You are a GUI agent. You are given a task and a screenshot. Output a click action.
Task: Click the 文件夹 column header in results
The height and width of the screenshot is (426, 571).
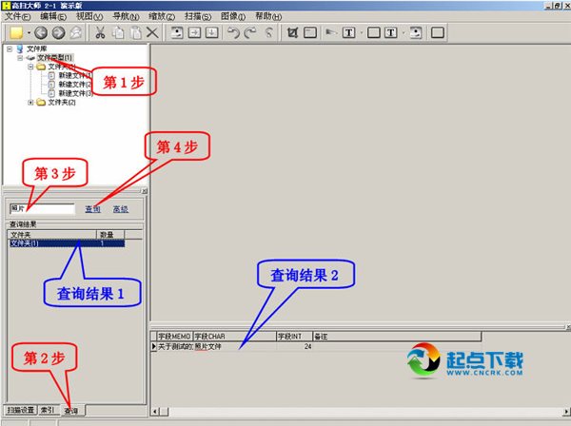52,235
